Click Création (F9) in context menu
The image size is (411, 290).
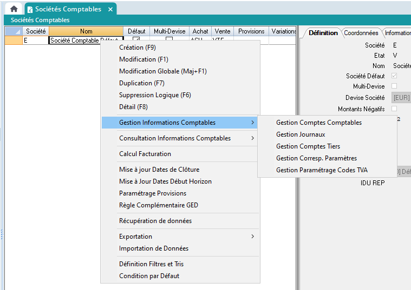138,48
